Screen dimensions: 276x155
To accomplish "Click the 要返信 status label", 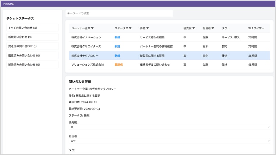I will click(118, 65).
